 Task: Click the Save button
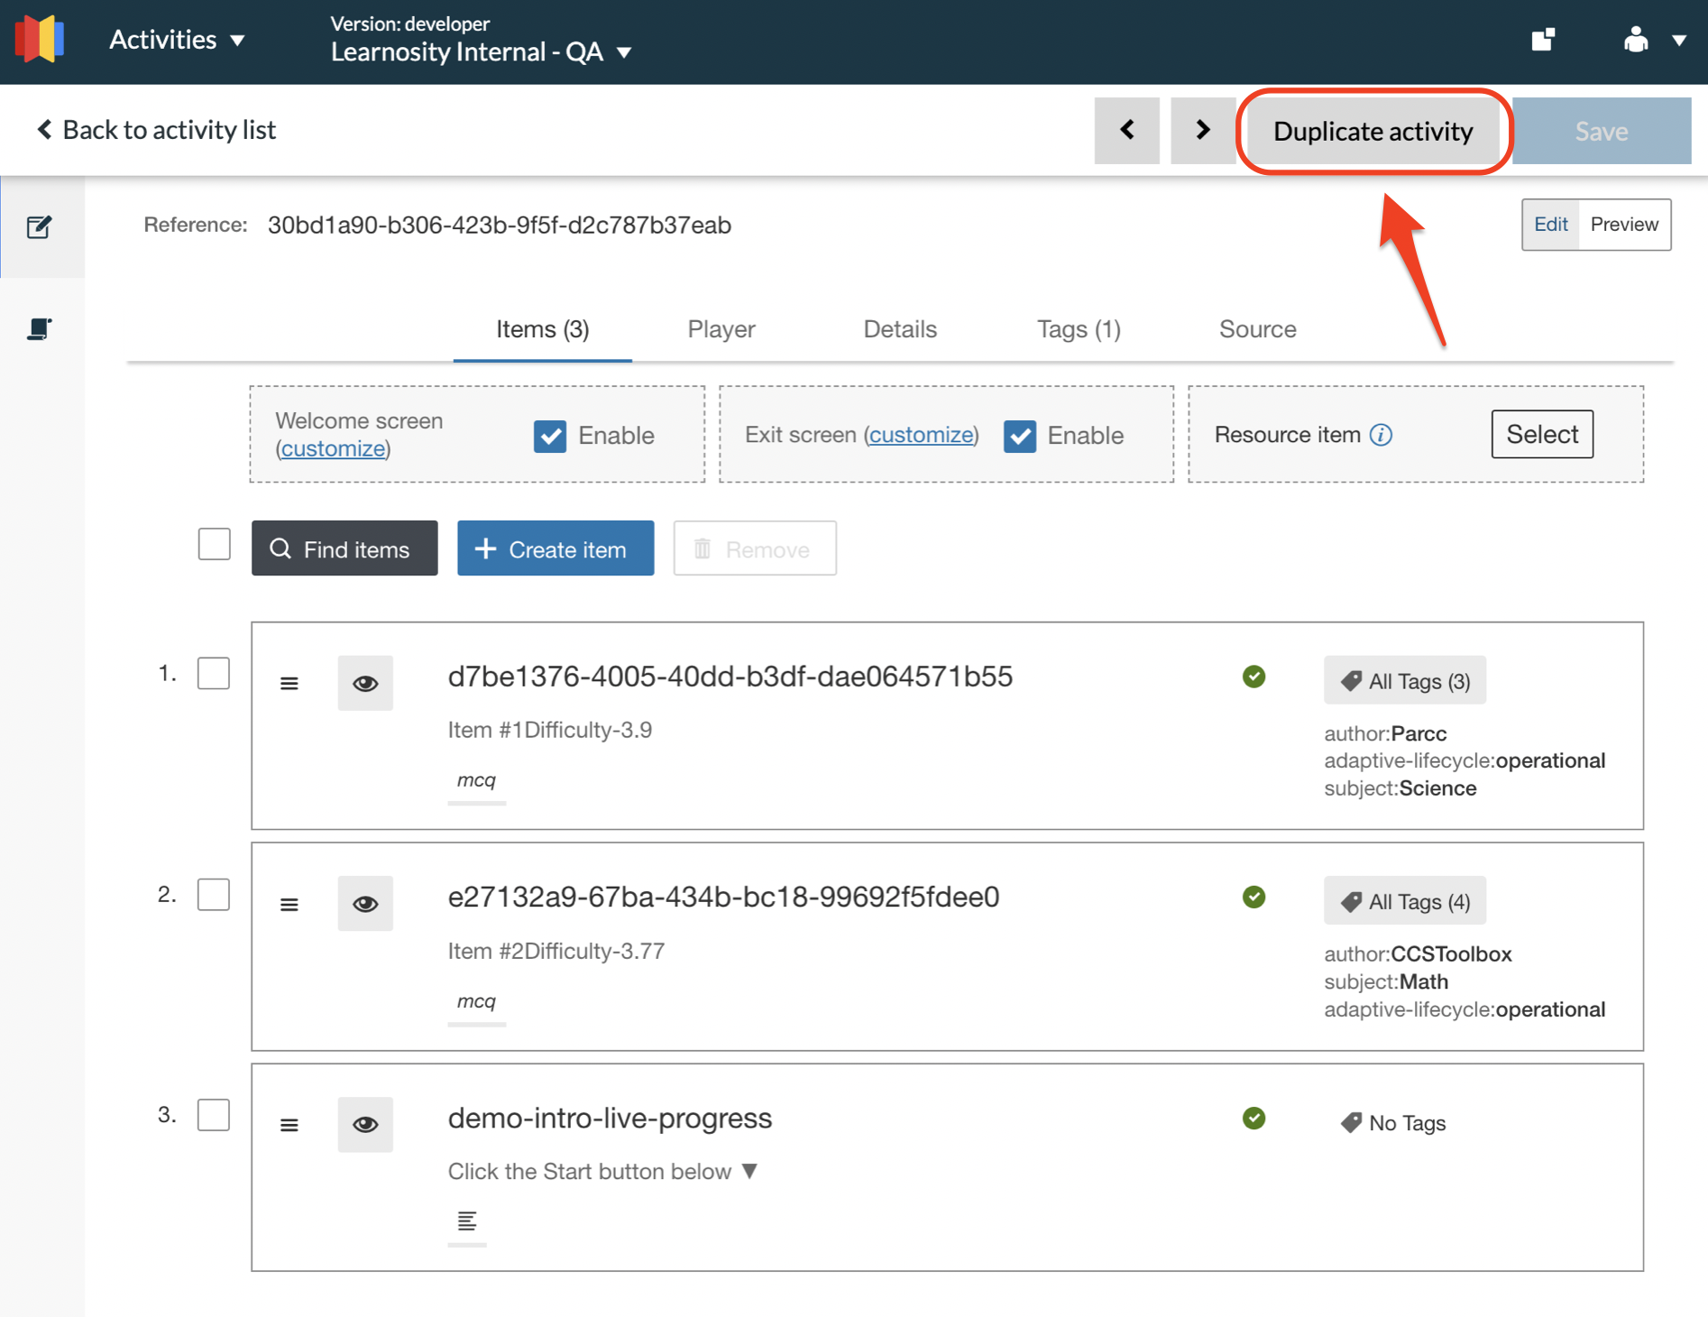pyautogui.click(x=1602, y=132)
